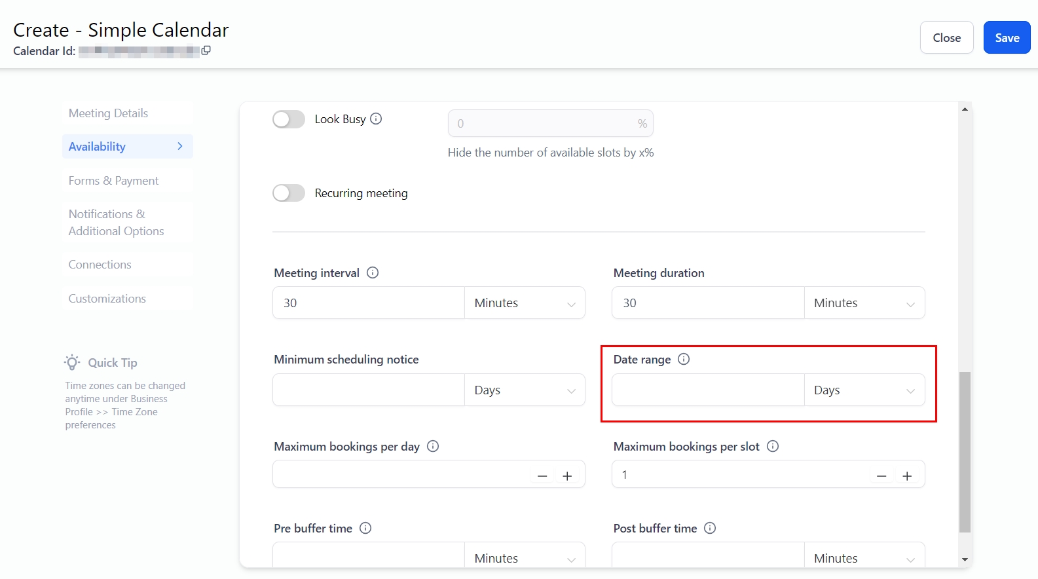Open the Meeting interval unit dropdown
The height and width of the screenshot is (579, 1038).
point(525,303)
